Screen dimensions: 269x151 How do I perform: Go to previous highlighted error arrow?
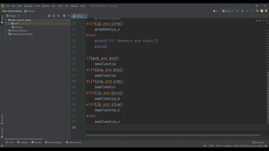264,21
